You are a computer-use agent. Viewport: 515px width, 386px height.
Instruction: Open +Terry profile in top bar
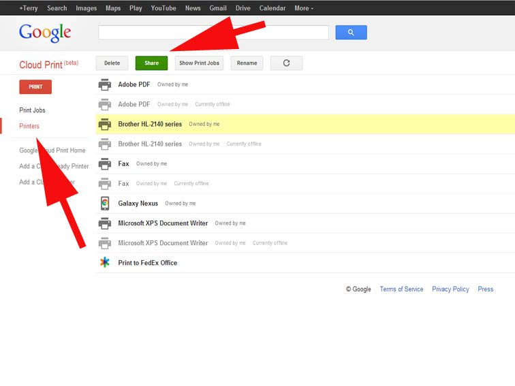[x=28, y=8]
